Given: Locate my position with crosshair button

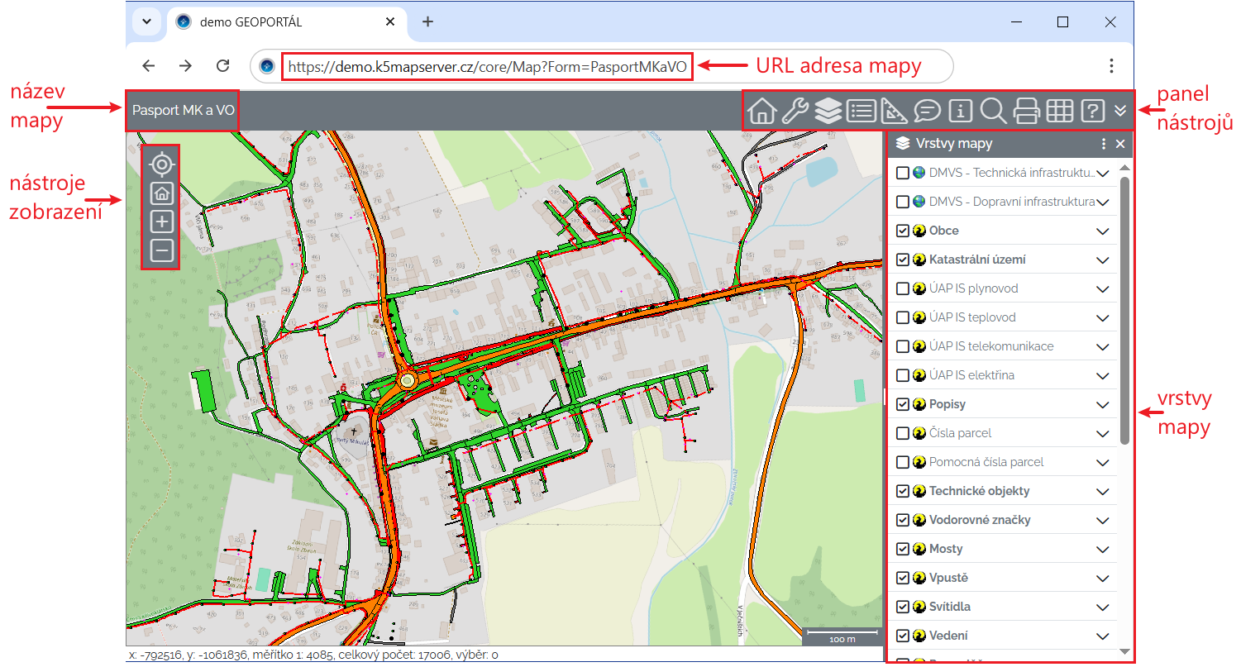Looking at the screenshot, I should tap(162, 164).
